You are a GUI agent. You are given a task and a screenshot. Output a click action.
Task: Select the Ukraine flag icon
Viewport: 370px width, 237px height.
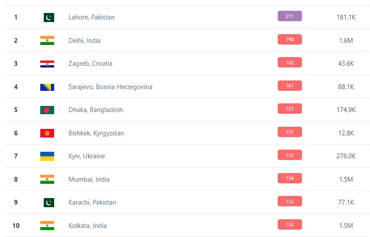coord(47,156)
